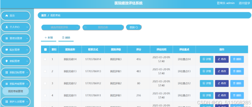Viewport: 252px width, 107px height.
Task: Click the grid icon beside 医院目标管理
Action: pos(6,72)
